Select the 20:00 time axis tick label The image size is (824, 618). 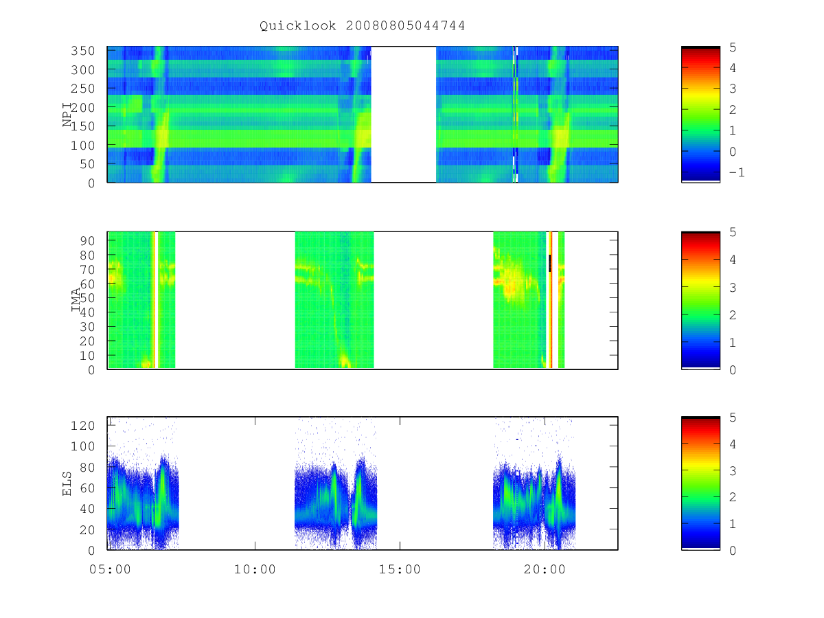(545, 569)
